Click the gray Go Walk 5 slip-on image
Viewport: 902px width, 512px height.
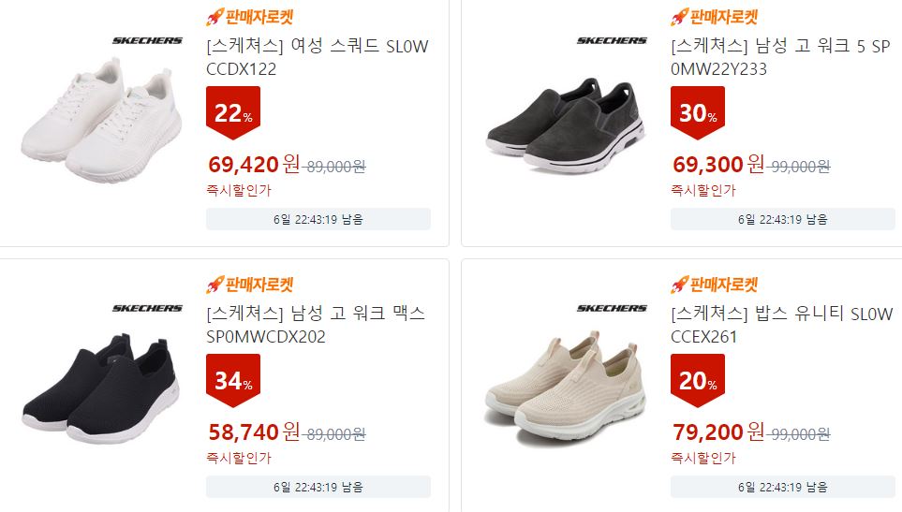pos(566,125)
